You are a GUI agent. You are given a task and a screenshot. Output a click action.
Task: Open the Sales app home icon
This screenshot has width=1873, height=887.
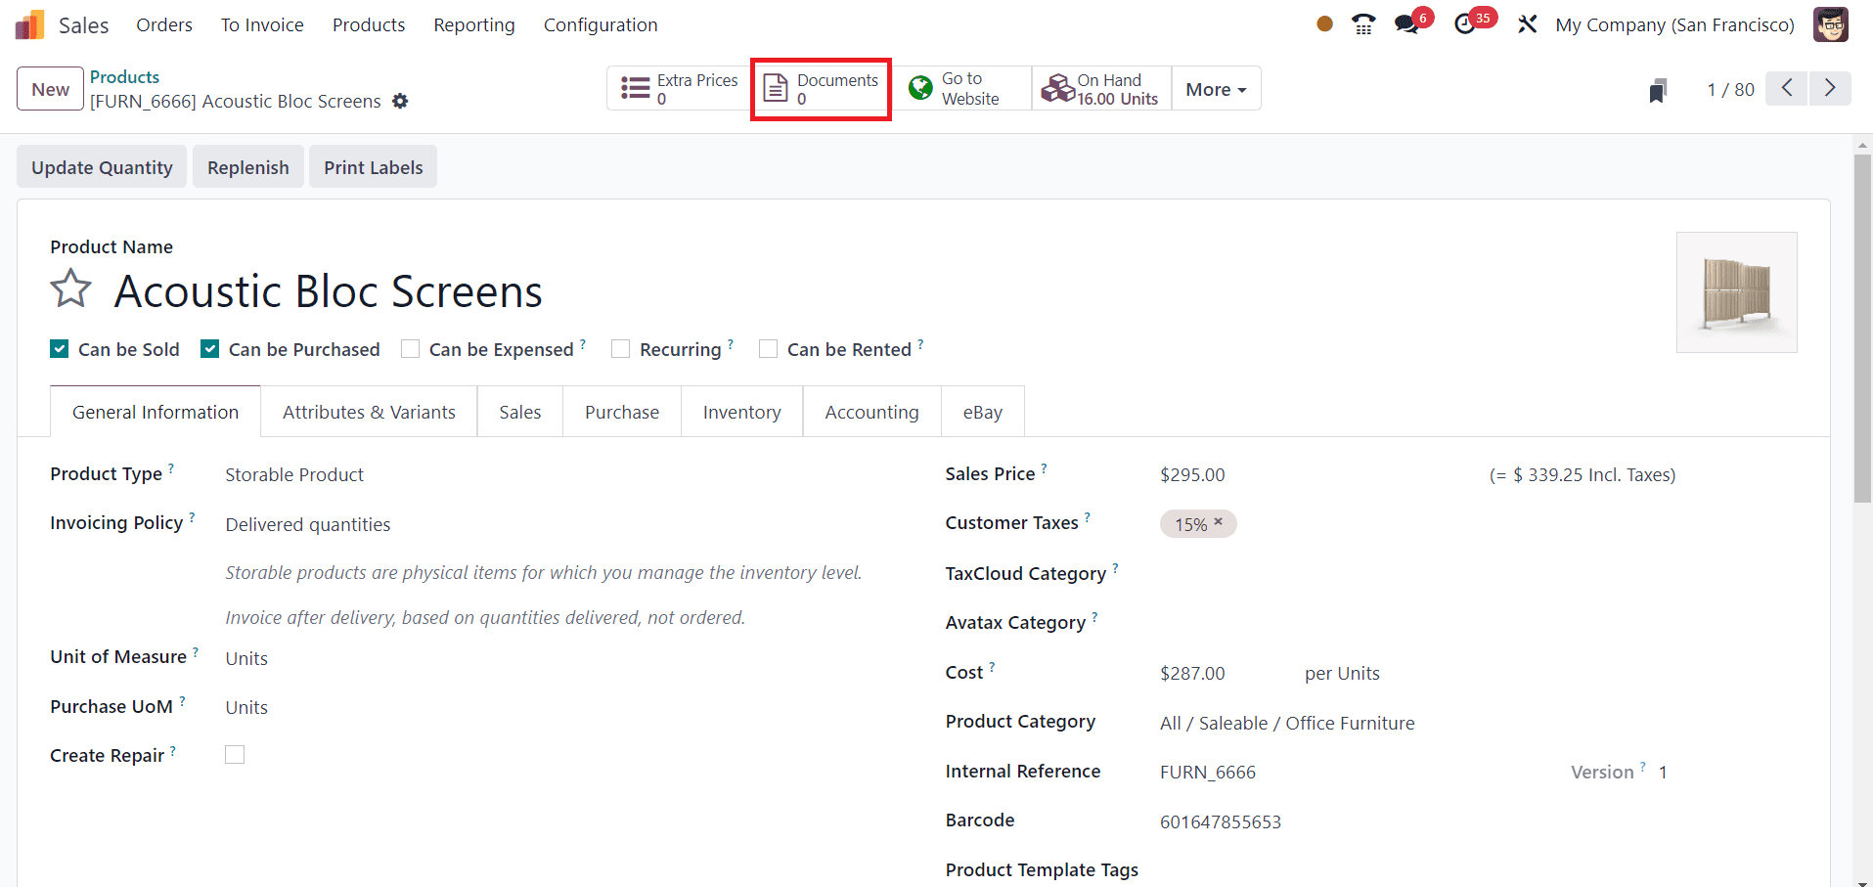point(30,24)
